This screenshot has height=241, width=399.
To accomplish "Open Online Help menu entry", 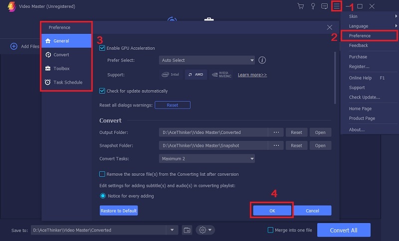I will tap(369, 78).
